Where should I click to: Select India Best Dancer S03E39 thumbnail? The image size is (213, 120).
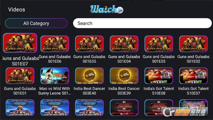(124, 76)
